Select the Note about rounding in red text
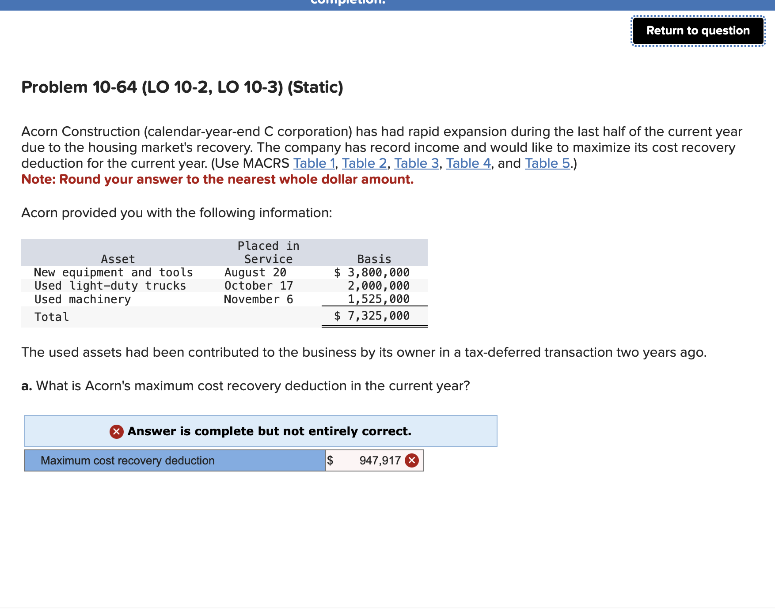This screenshot has width=775, height=611. tap(217, 179)
